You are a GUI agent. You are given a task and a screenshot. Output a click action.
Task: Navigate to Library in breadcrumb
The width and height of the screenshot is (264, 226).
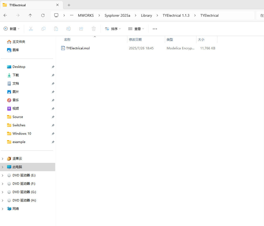point(147,15)
